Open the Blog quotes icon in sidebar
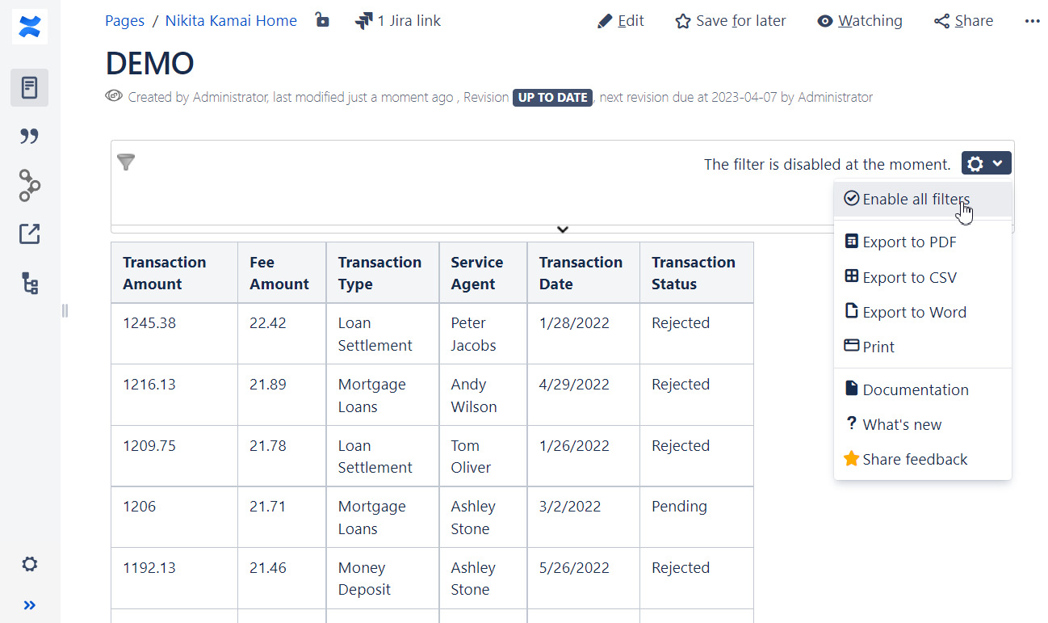 click(x=30, y=137)
